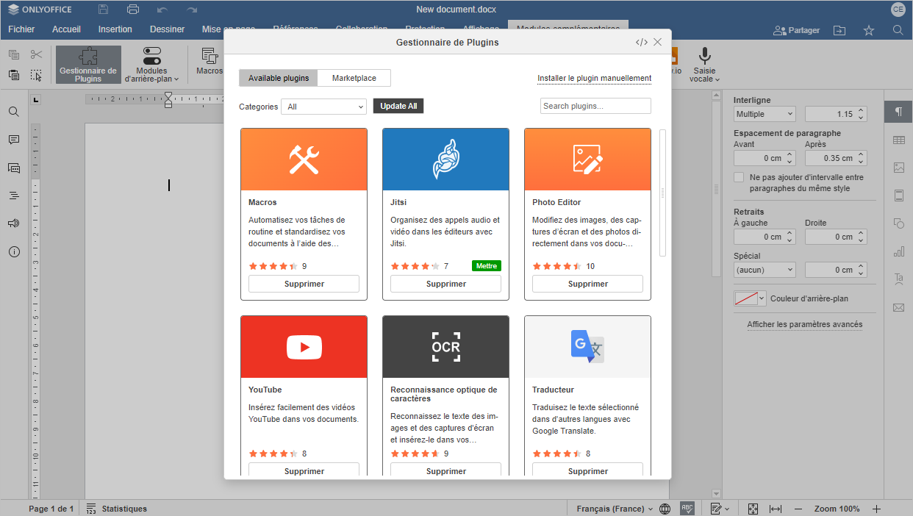913x516 pixels.
Task: Click the Jitsi Mettre update badge
Action: pos(487,266)
